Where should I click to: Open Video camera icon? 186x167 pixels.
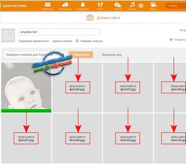coord(153,5)
